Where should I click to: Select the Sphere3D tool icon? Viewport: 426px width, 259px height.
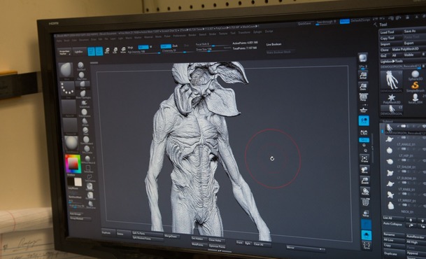point(415,76)
